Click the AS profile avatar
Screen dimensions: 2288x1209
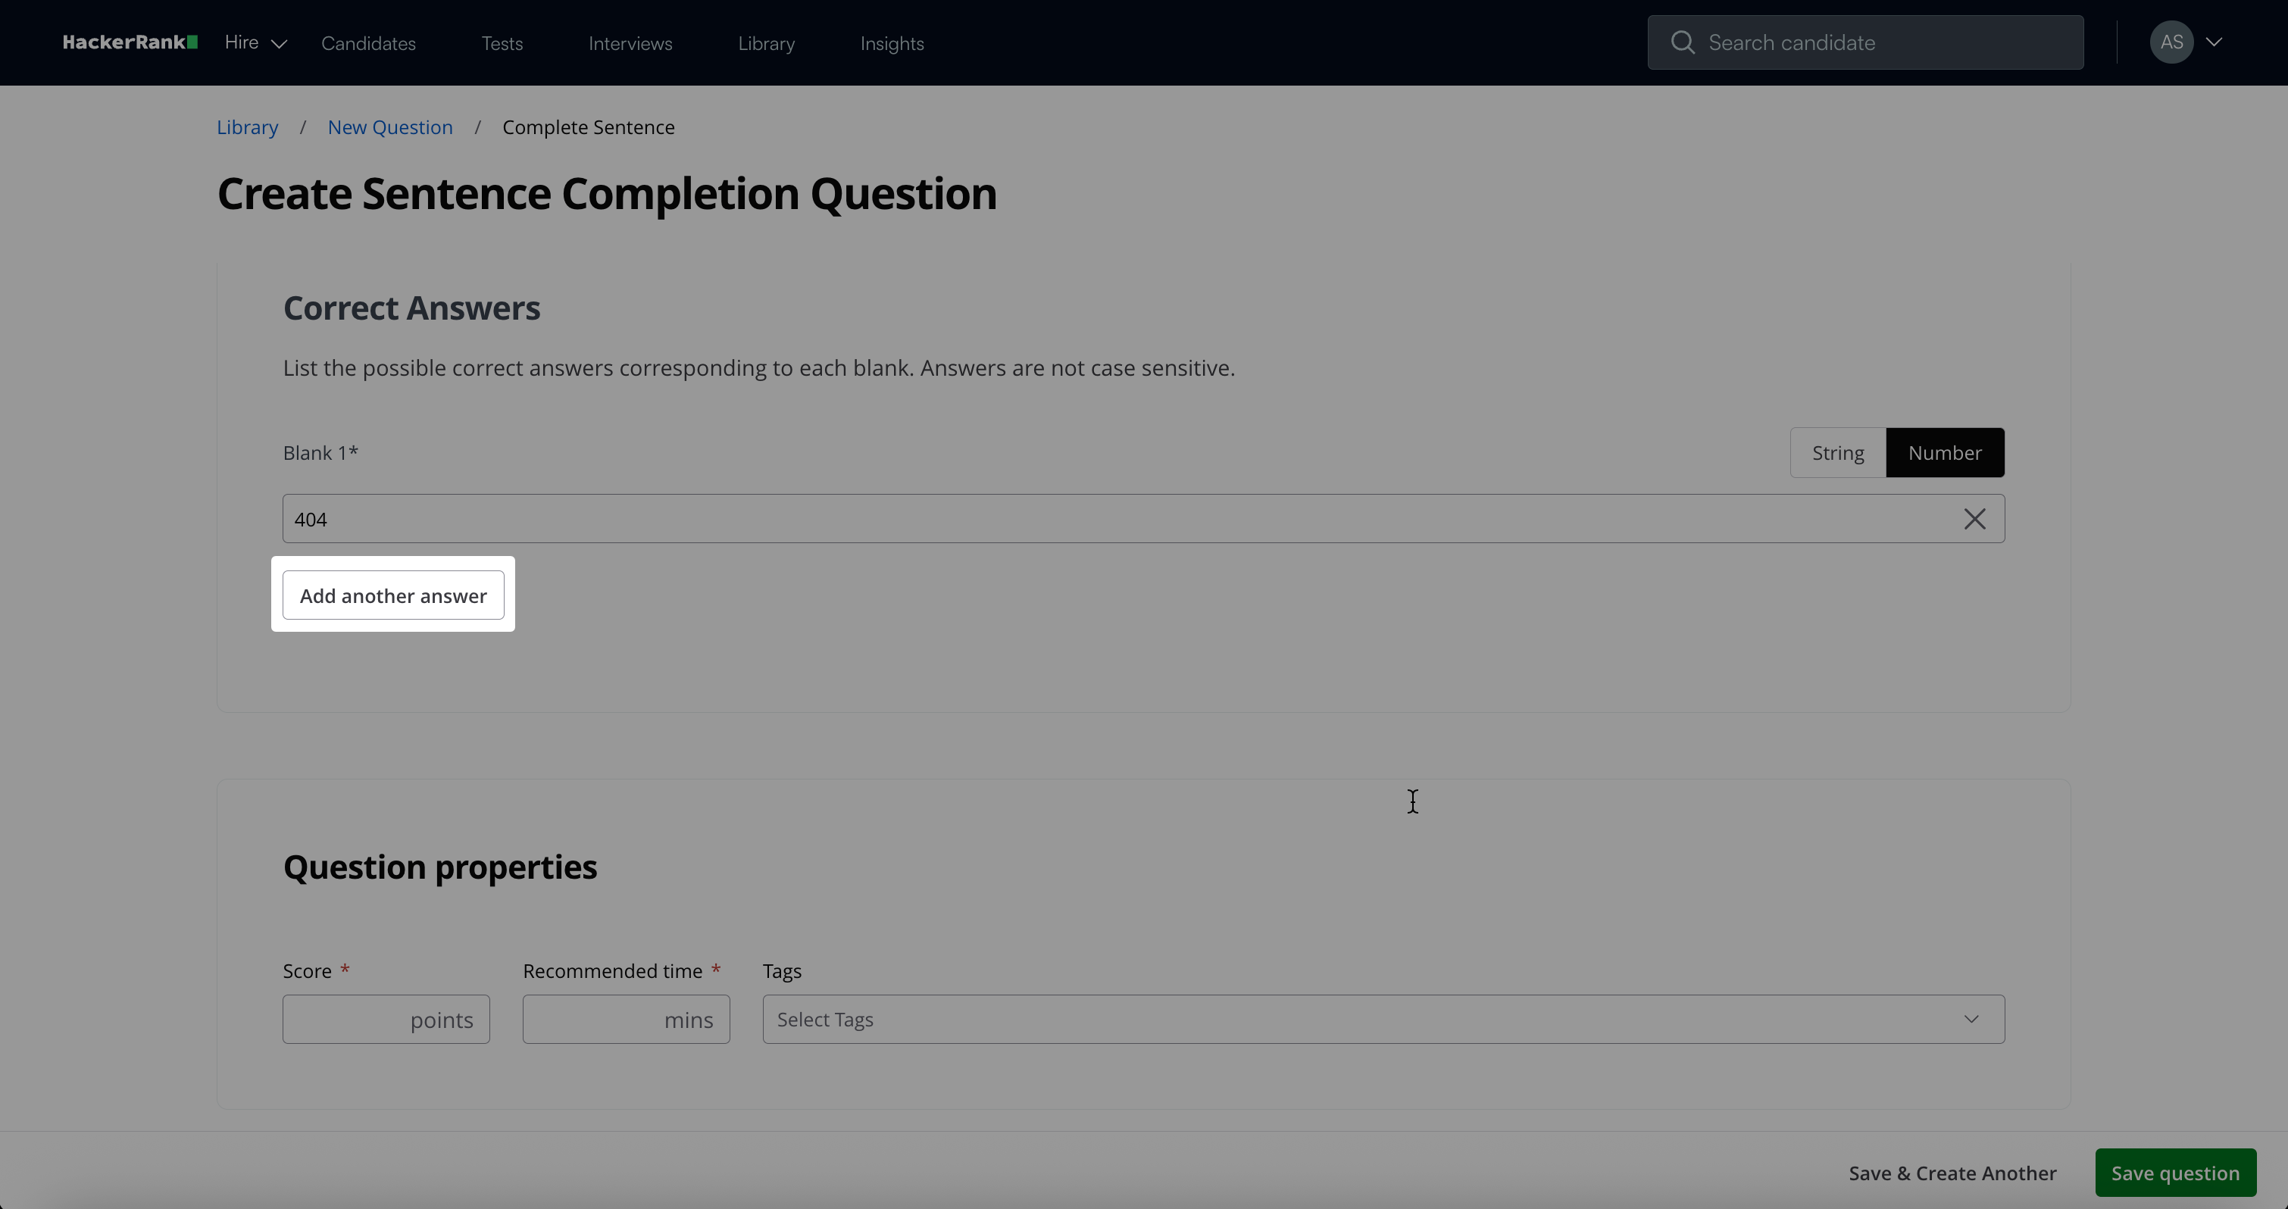[2171, 42]
